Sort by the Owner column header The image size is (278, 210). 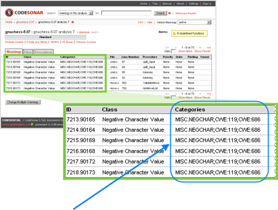(205, 57)
